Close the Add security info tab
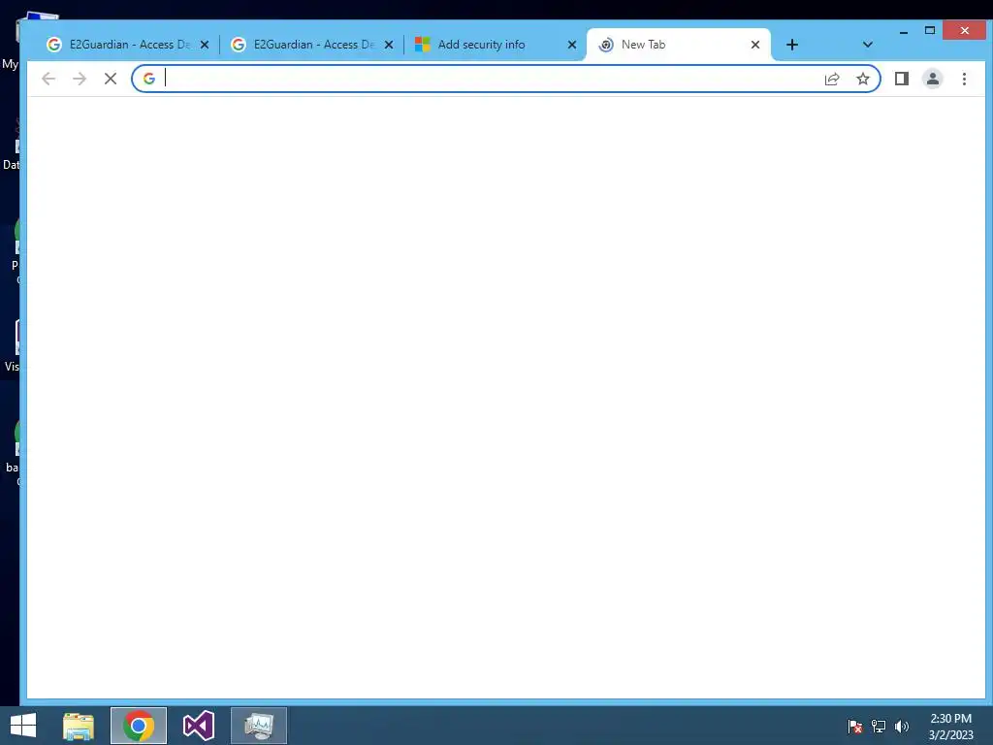The image size is (993, 745). click(x=572, y=45)
